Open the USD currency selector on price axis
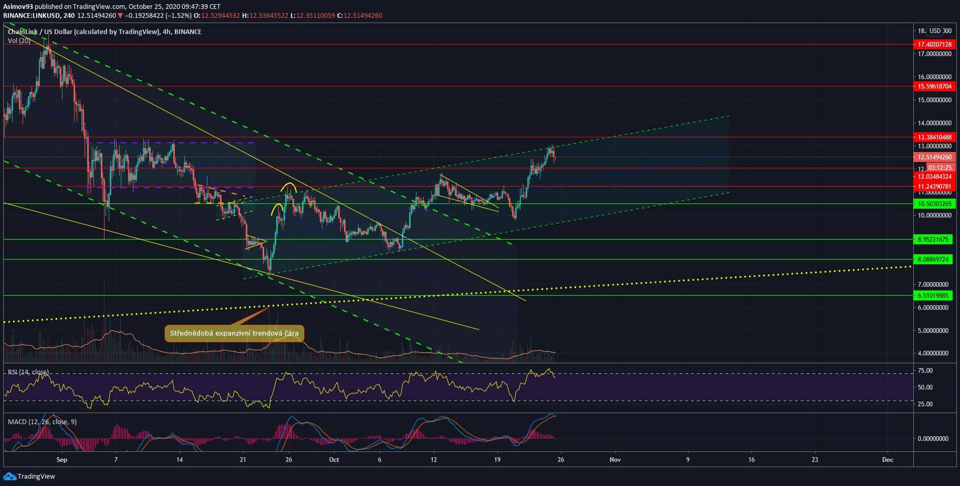The height and width of the screenshot is (486, 960). 935,31
